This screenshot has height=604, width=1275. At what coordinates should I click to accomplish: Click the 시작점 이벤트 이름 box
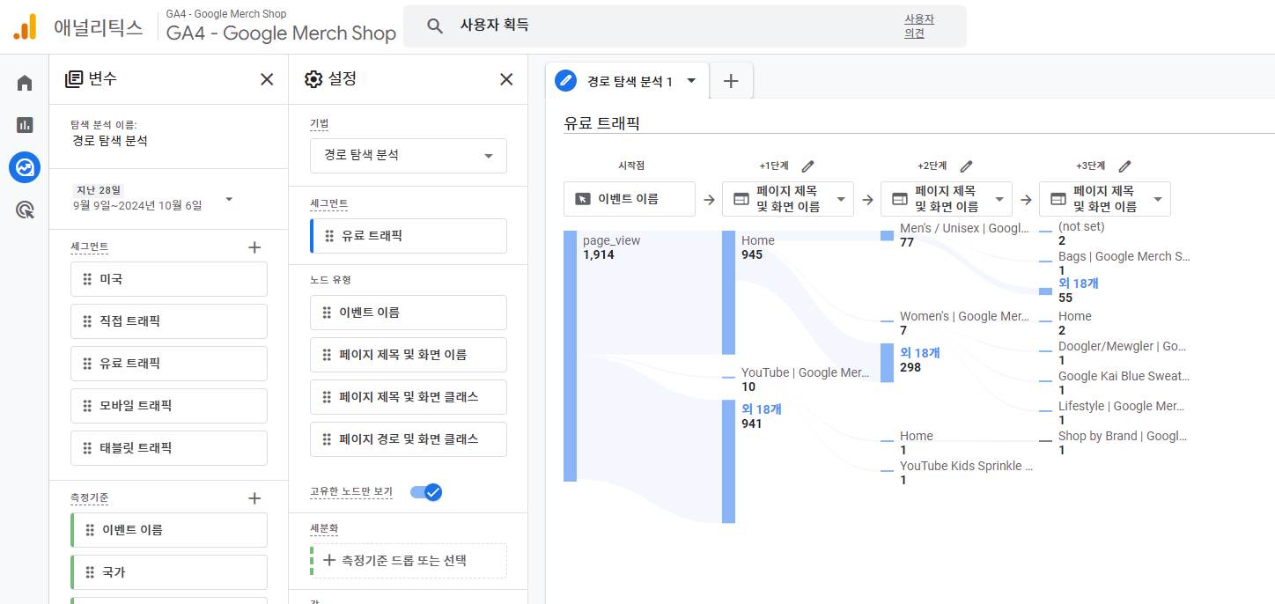[x=630, y=199]
